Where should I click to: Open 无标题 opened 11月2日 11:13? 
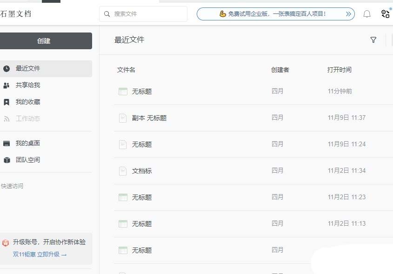coord(142,224)
